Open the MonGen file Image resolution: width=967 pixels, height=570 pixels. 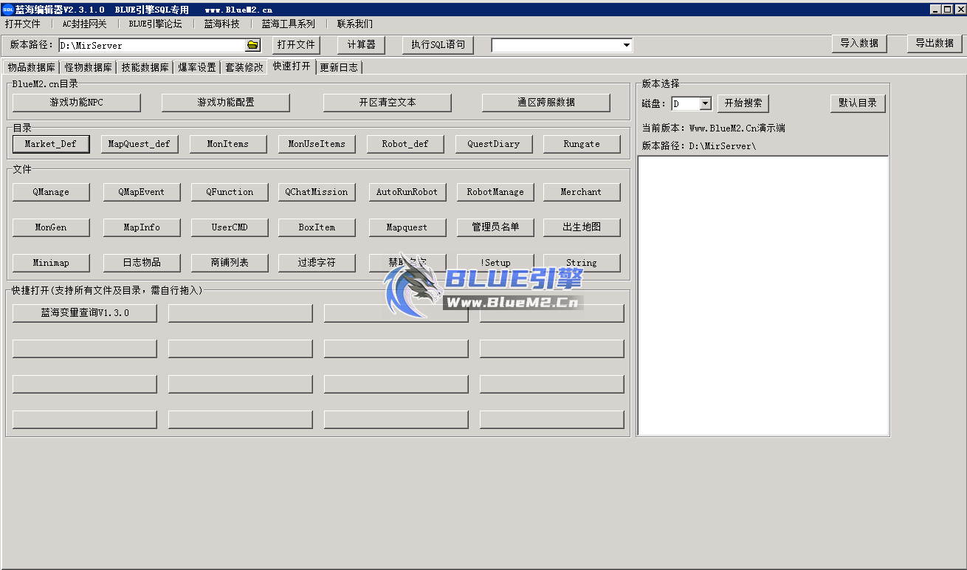(51, 227)
